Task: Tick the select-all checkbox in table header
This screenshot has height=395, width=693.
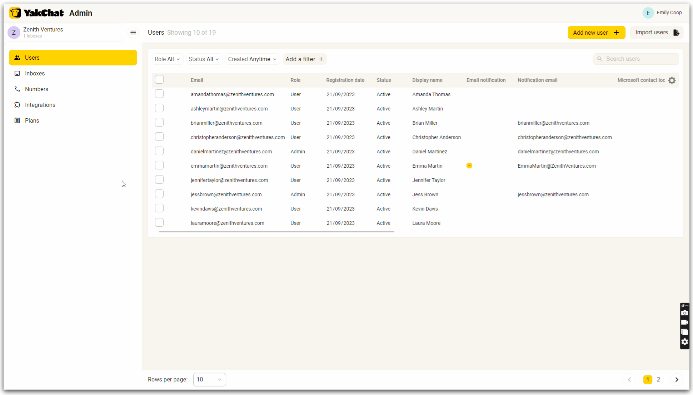Action: [x=159, y=79]
